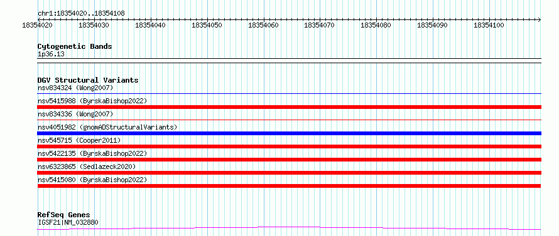Click the blue nsv4051982 gnomAD variant bar
Image resolution: width=559 pixels, height=236 pixels.
coord(289,133)
